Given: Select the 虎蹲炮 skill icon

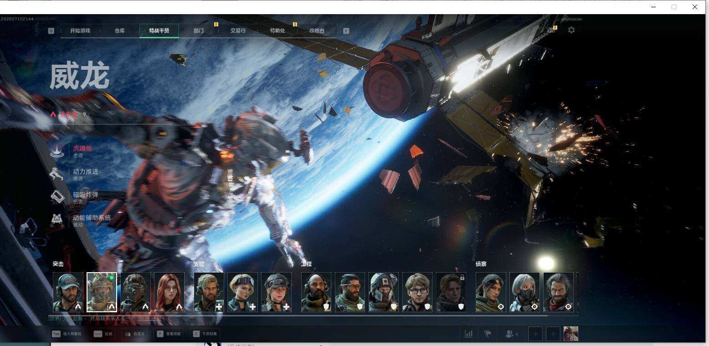Looking at the screenshot, I should [57, 150].
